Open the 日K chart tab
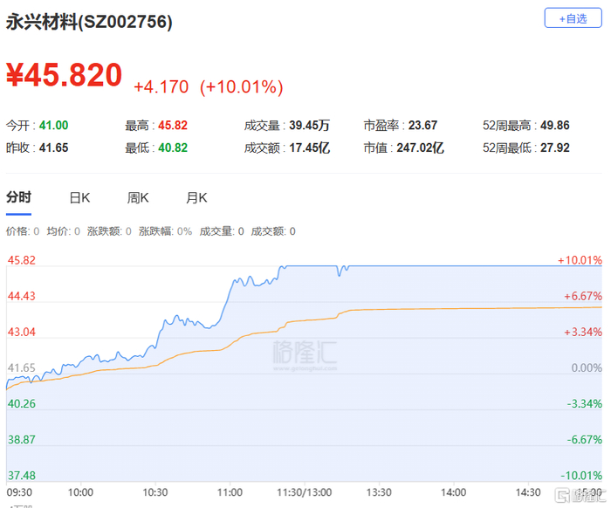This screenshot has width=611, height=508. pos(80,198)
